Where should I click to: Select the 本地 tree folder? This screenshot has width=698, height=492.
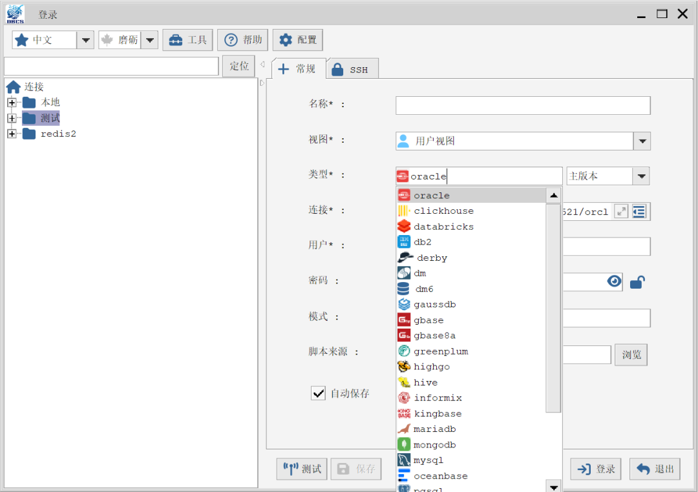(x=41, y=102)
